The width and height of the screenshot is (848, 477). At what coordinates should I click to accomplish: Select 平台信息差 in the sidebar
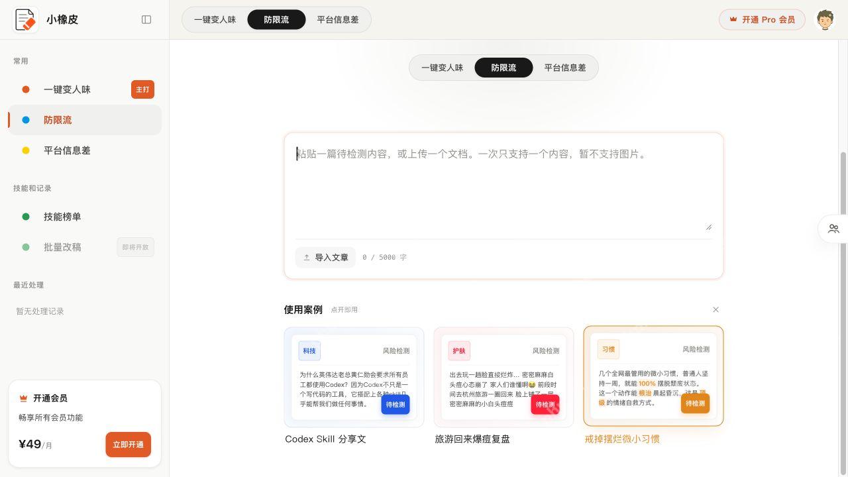[85, 150]
